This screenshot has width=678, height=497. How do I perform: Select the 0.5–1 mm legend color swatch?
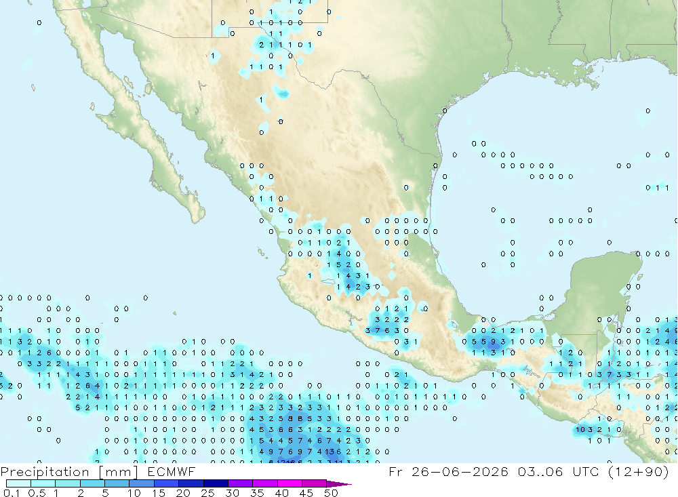click(43, 483)
